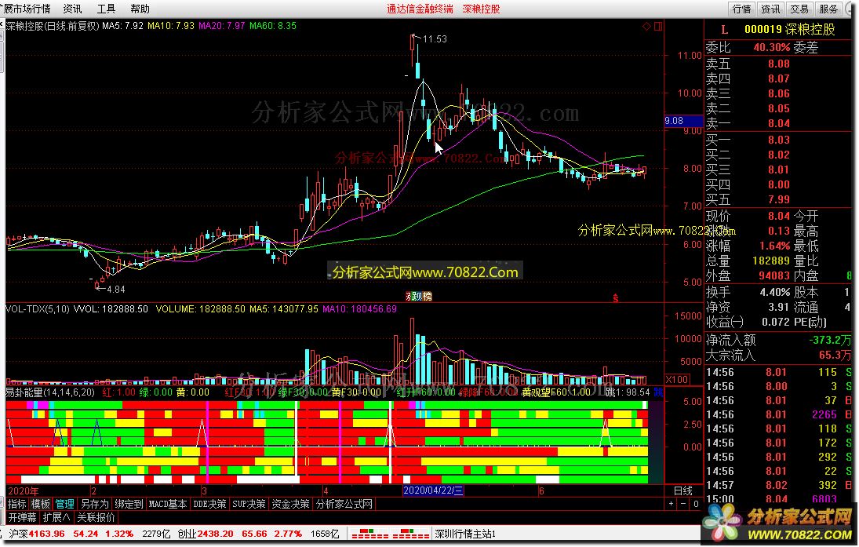Switch to the 资金决策 indicator template

pyautogui.click(x=291, y=505)
